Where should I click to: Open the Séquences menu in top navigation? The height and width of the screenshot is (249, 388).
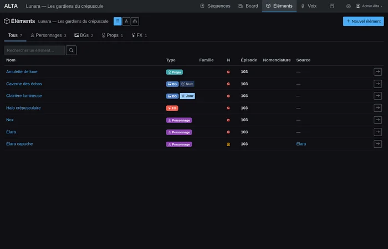215,6
